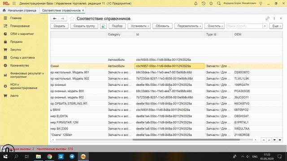
Task: Close Соответствие справочников tab
Action: tap(83, 10)
